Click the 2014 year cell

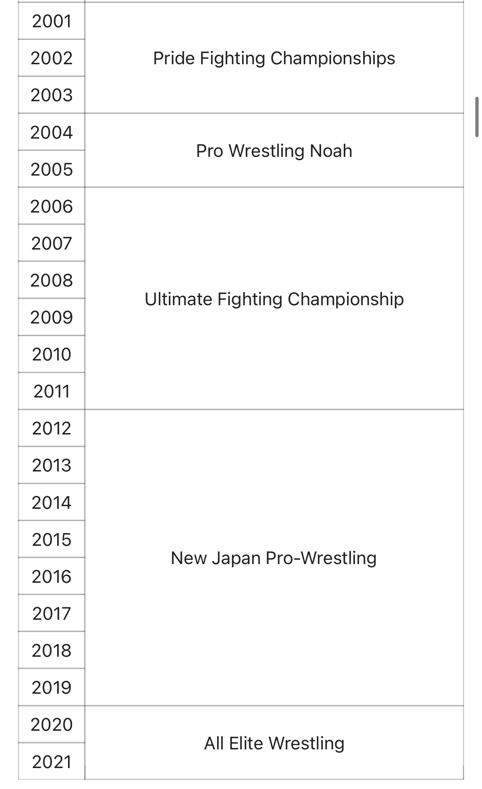click(52, 503)
